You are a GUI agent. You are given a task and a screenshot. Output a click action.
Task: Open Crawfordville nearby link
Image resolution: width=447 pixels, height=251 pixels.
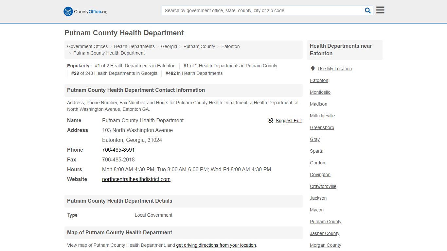point(323,186)
